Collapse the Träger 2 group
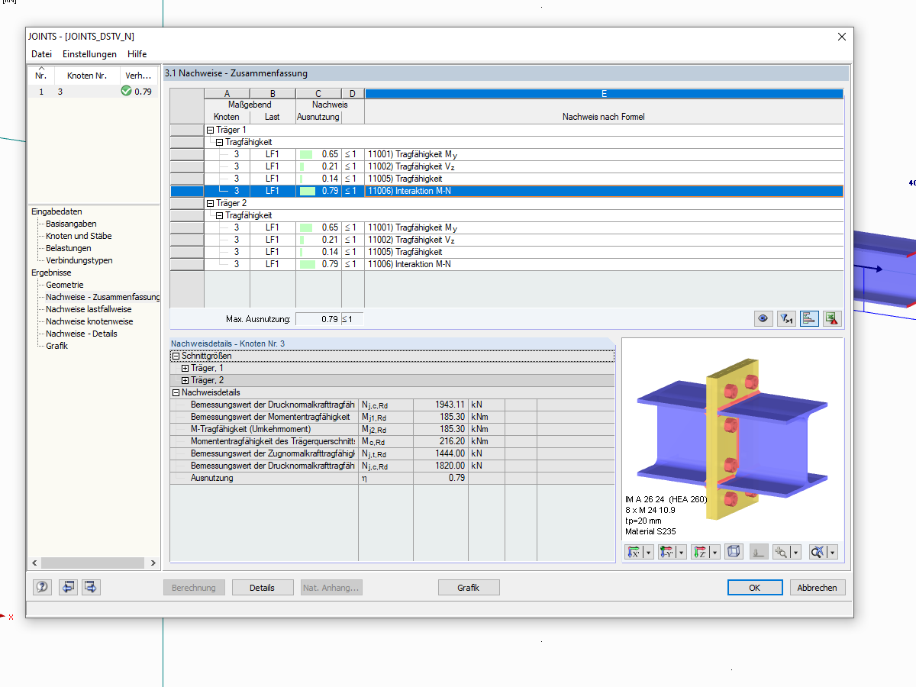 coord(211,203)
